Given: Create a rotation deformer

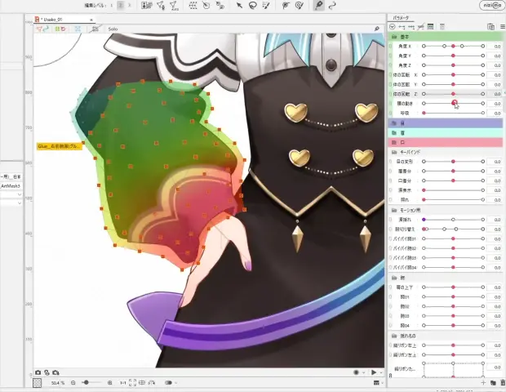Looking at the screenshot, I should (206, 5).
